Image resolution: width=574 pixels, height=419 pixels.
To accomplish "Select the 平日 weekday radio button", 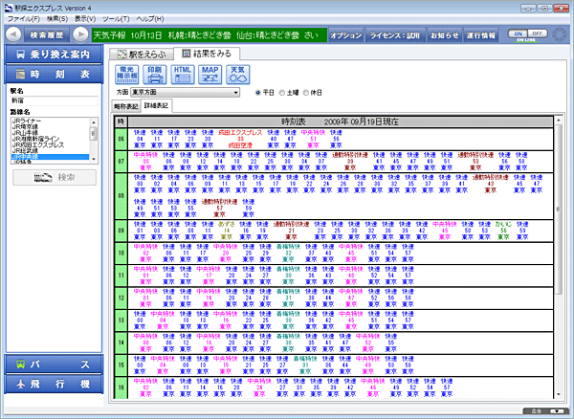I will (258, 93).
